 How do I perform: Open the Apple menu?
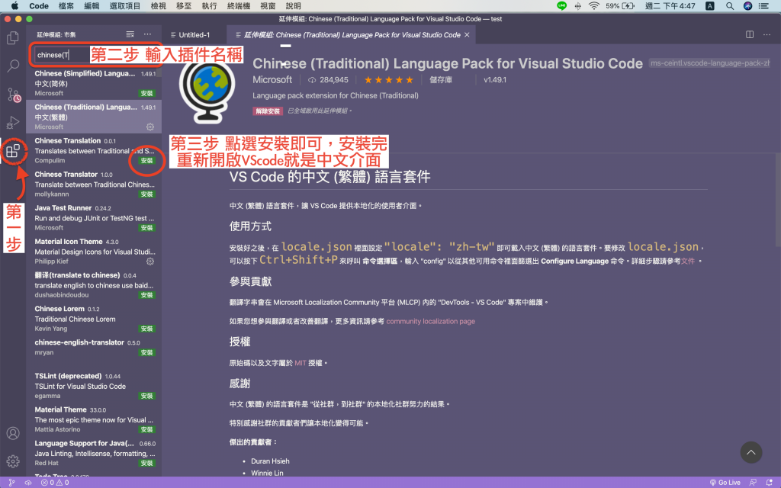[14, 6]
